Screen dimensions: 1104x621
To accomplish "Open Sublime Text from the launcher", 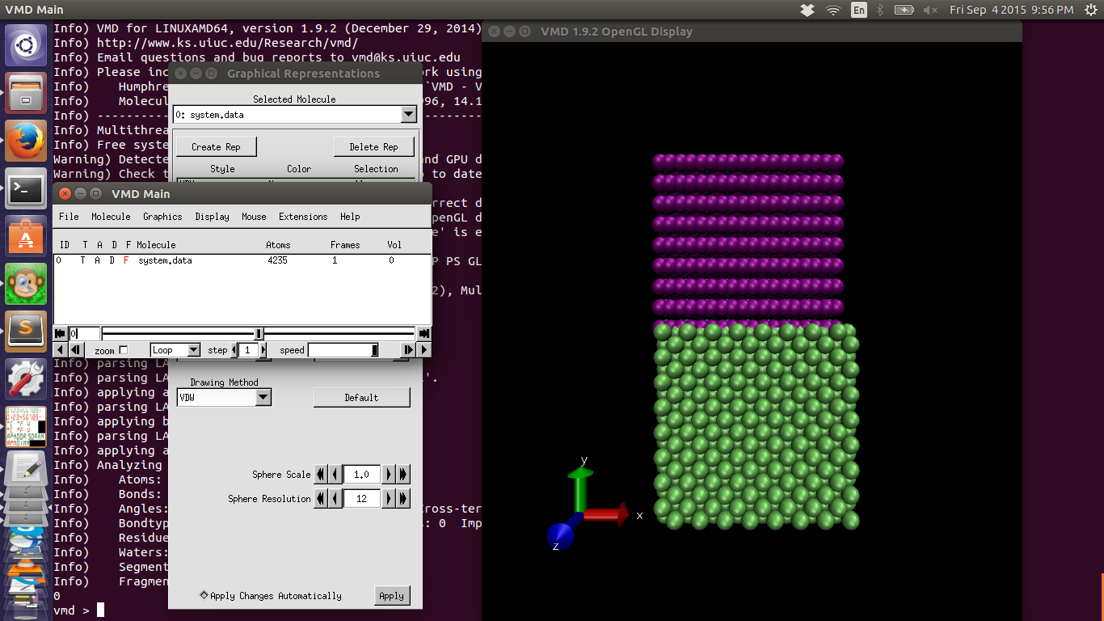I will tap(26, 332).
